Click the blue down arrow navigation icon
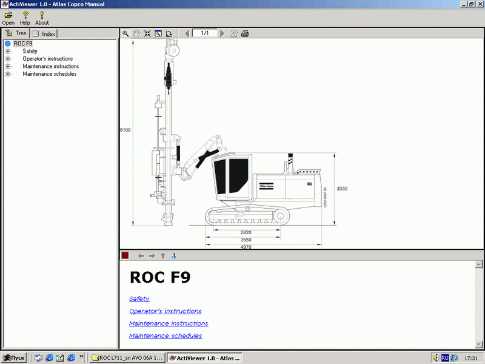Image resolution: width=485 pixels, height=364 pixels. click(173, 256)
